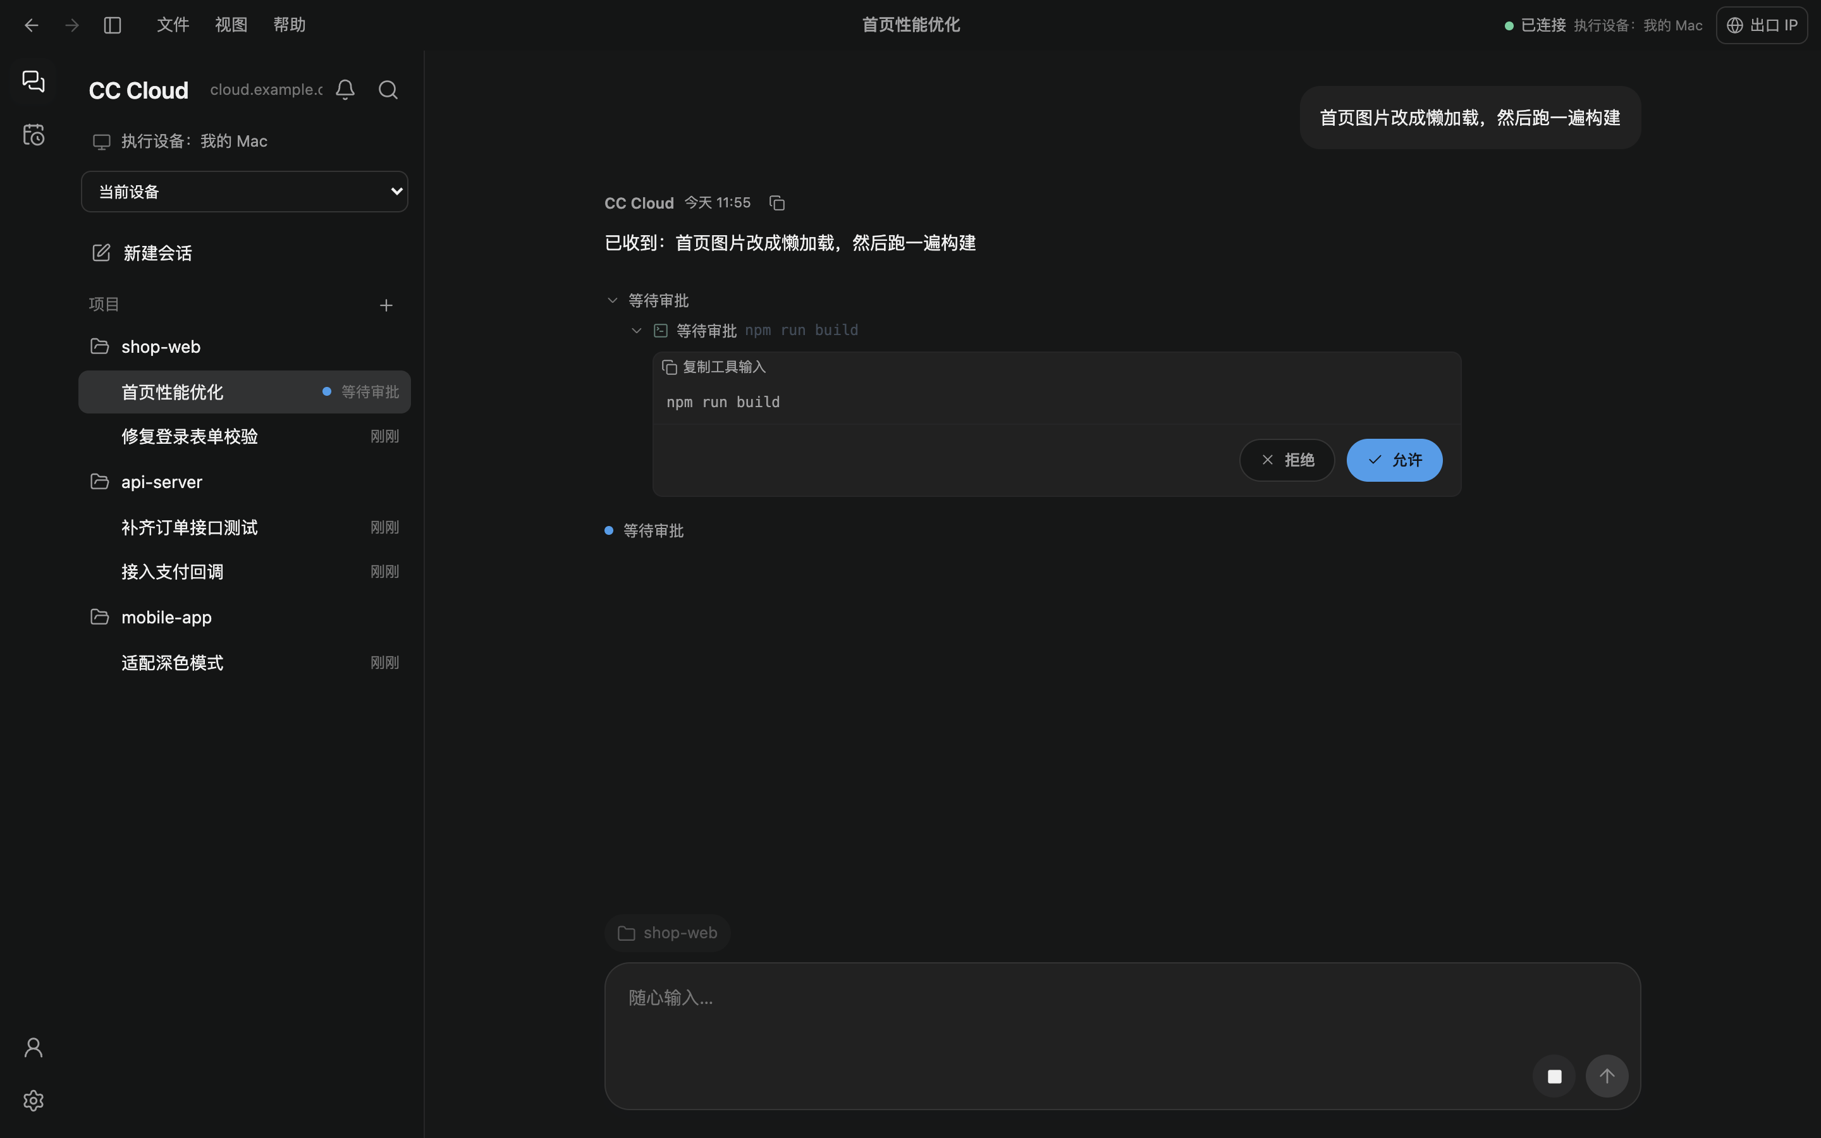The image size is (1821, 1138).
Task: Click the cloud.example server address text
Action: point(266,90)
